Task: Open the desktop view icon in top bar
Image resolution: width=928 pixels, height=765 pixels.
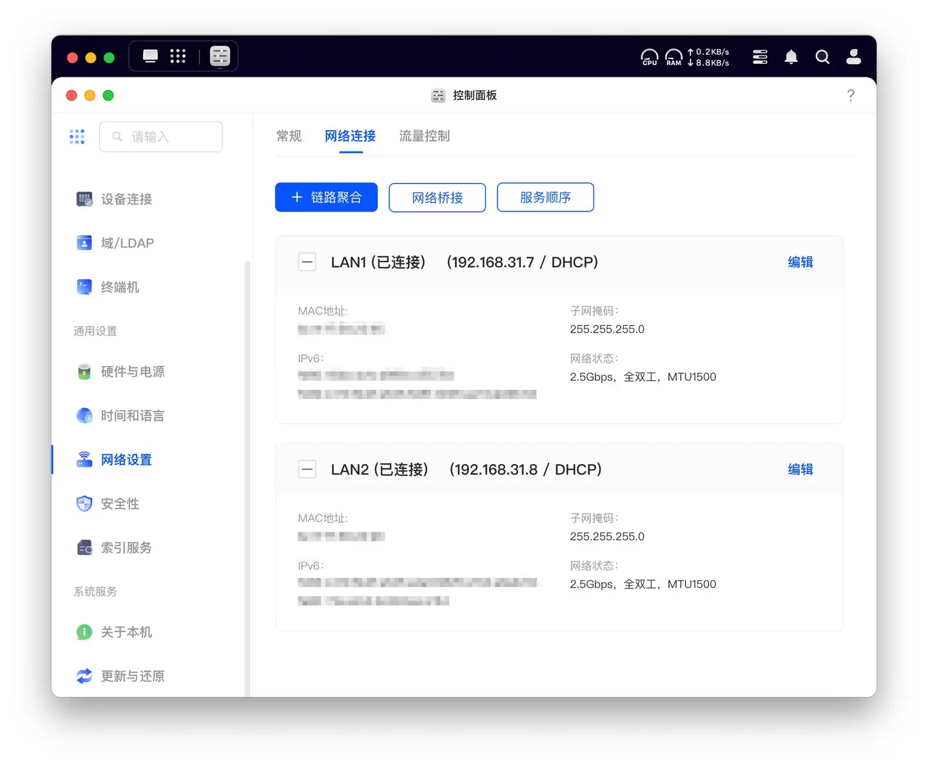Action: pos(150,56)
